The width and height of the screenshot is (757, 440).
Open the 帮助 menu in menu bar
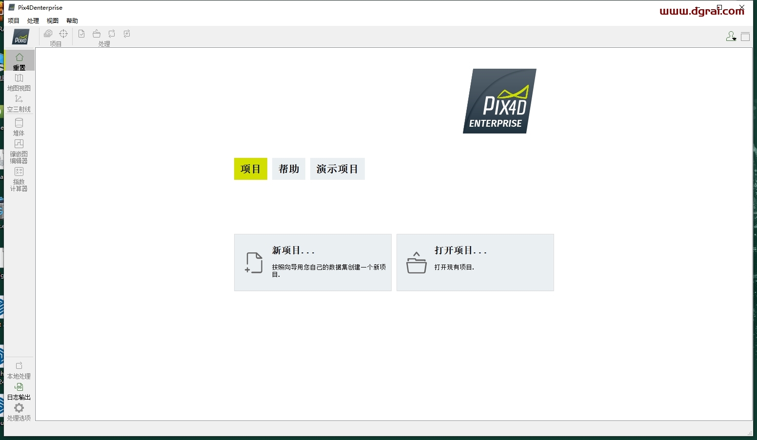[x=72, y=20]
